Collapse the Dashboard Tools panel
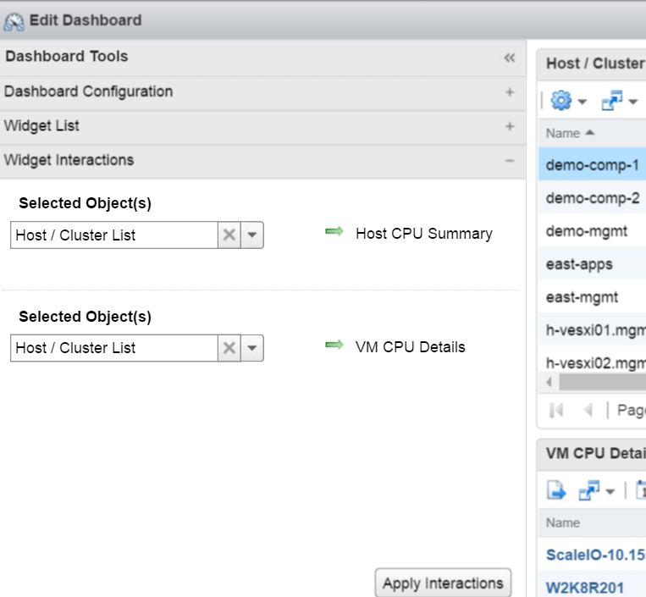646x597 pixels. coord(509,58)
